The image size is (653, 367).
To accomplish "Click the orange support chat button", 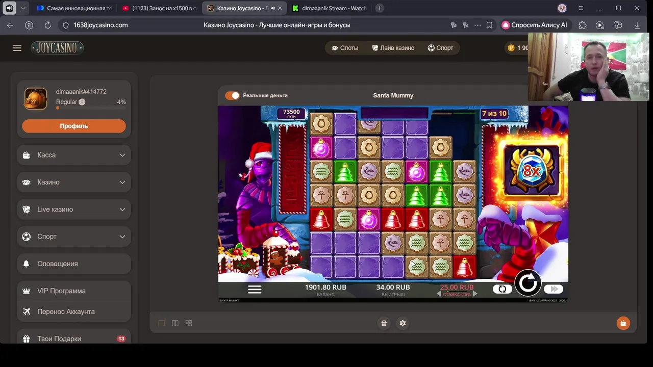I will 623,323.
